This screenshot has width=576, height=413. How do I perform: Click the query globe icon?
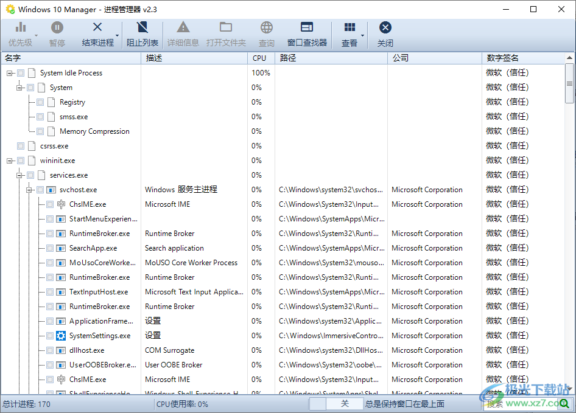pyautogui.click(x=266, y=27)
